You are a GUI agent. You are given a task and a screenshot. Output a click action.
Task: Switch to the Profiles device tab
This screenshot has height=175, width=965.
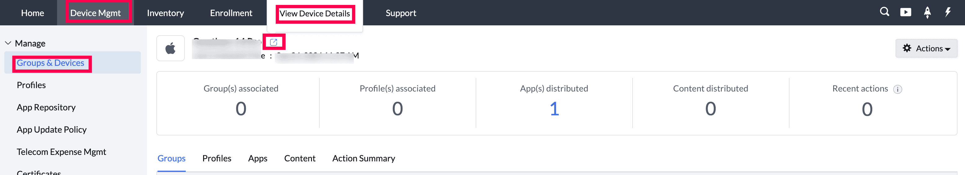[x=216, y=158]
